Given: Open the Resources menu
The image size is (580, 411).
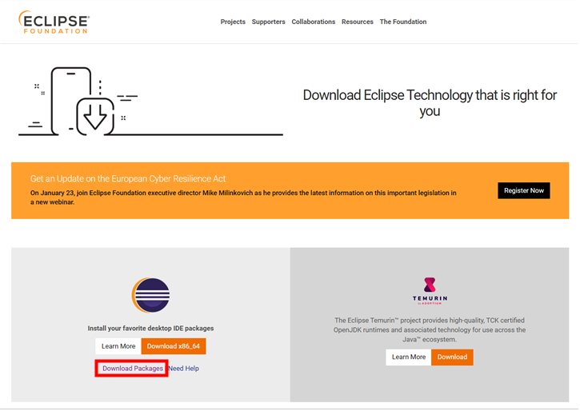Looking at the screenshot, I should pyautogui.click(x=358, y=22).
